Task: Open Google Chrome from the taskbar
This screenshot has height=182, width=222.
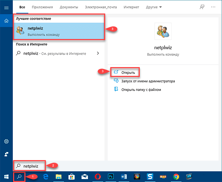Action: click(176, 177)
